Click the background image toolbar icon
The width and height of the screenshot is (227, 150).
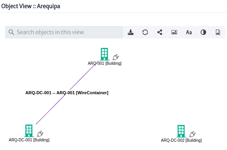pyautogui.click(x=174, y=32)
